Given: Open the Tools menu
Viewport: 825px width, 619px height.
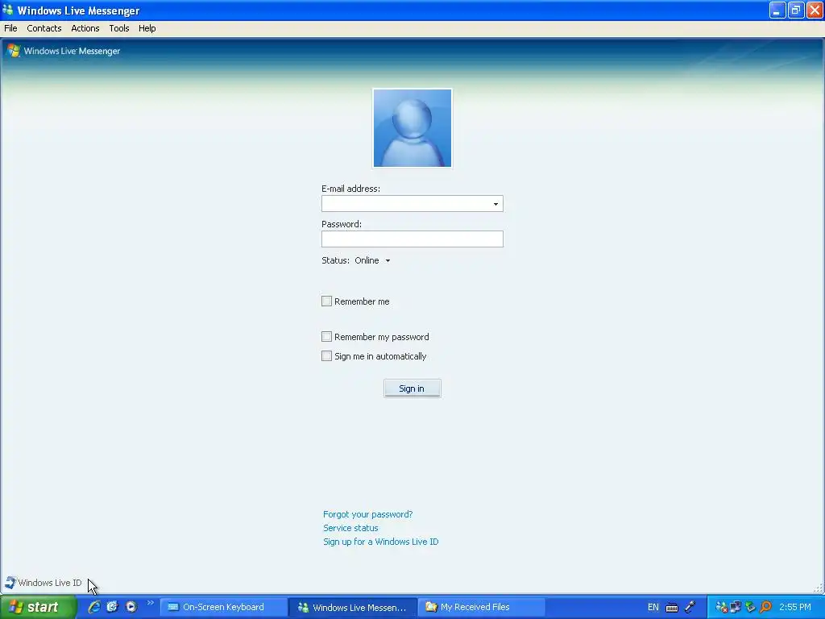Looking at the screenshot, I should [x=119, y=28].
